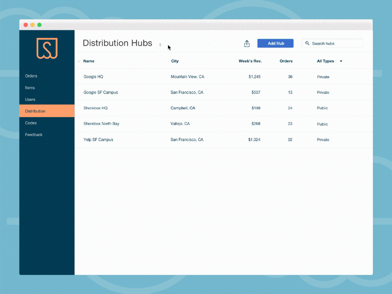Screen dimensions: 392x294
Task: Click the Campbell, CA city cell
Action: 183,108
